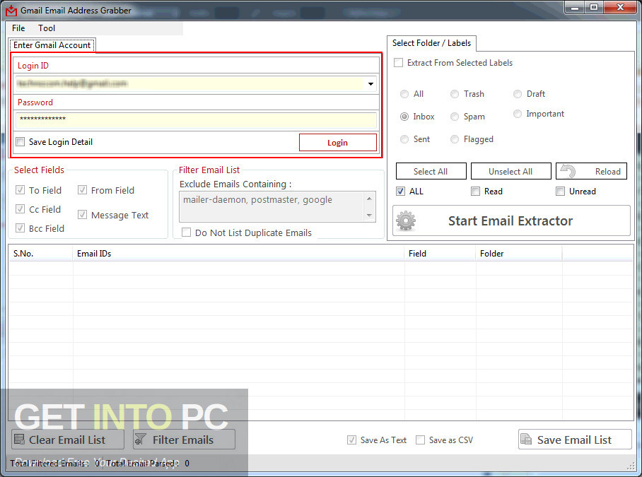Click the Filter Emails button

(184, 440)
